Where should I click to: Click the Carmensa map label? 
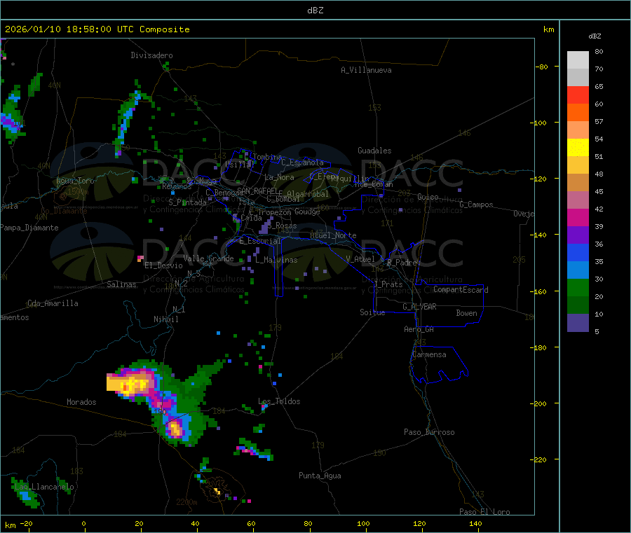click(x=429, y=354)
